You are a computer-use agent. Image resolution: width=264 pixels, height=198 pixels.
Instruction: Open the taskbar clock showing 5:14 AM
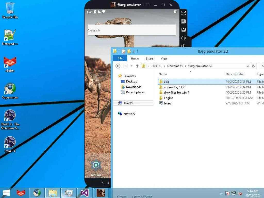click(253, 193)
